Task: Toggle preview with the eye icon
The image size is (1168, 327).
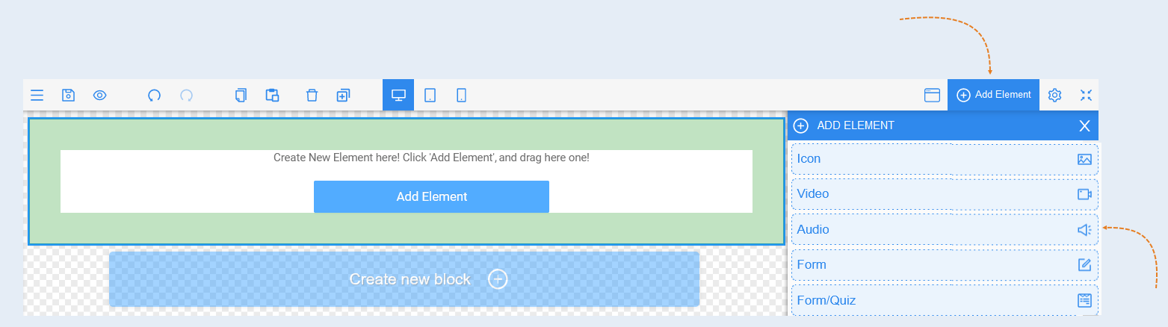Action: (100, 95)
